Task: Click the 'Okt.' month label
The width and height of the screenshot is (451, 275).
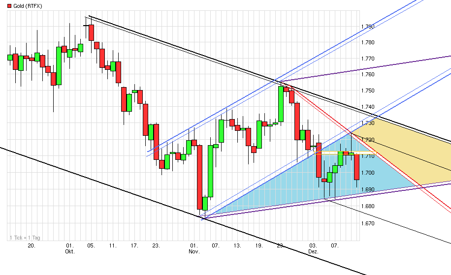Action: click(x=70, y=251)
